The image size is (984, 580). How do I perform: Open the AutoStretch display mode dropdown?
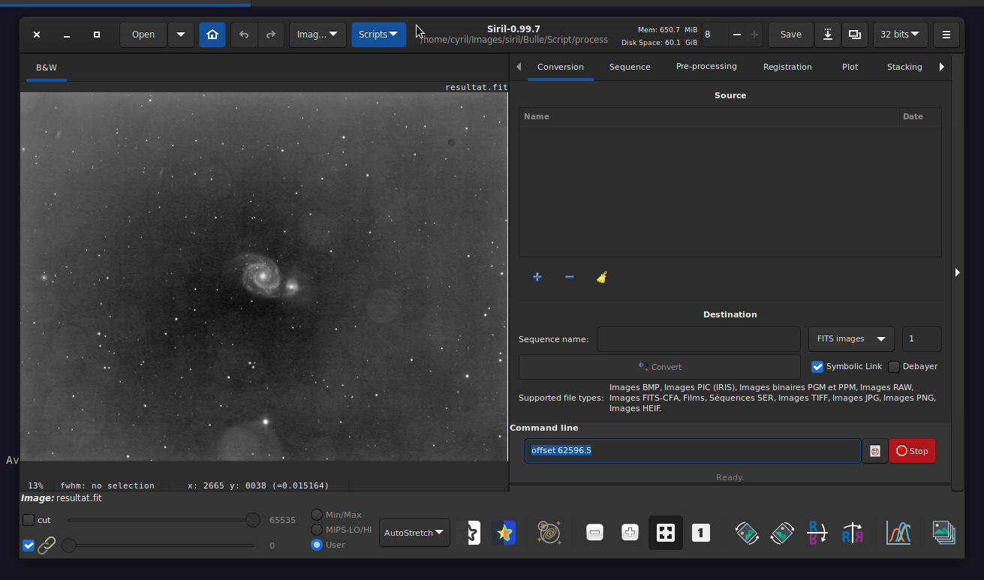pos(414,533)
